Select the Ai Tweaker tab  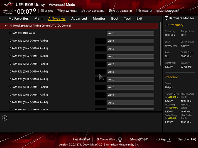(57, 19)
